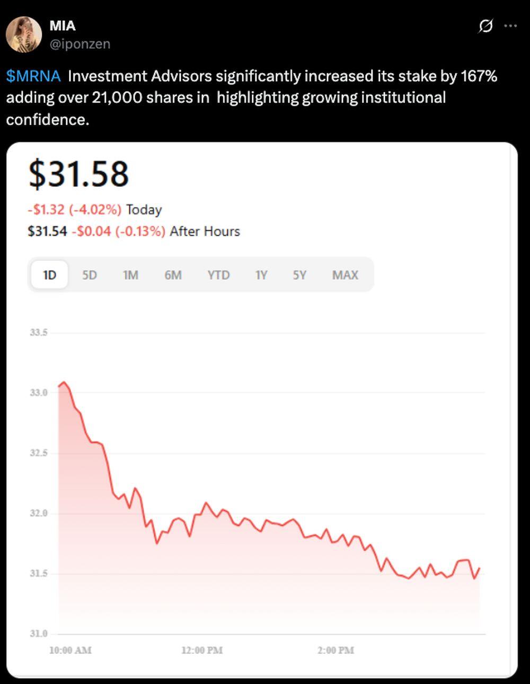The width and height of the screenshot is (530, 684).
Task: Select the 1D time range tab
Action: pos(49,275)
